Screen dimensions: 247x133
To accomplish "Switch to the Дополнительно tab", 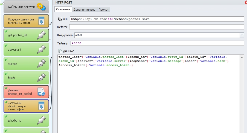I will coord(85,10).
